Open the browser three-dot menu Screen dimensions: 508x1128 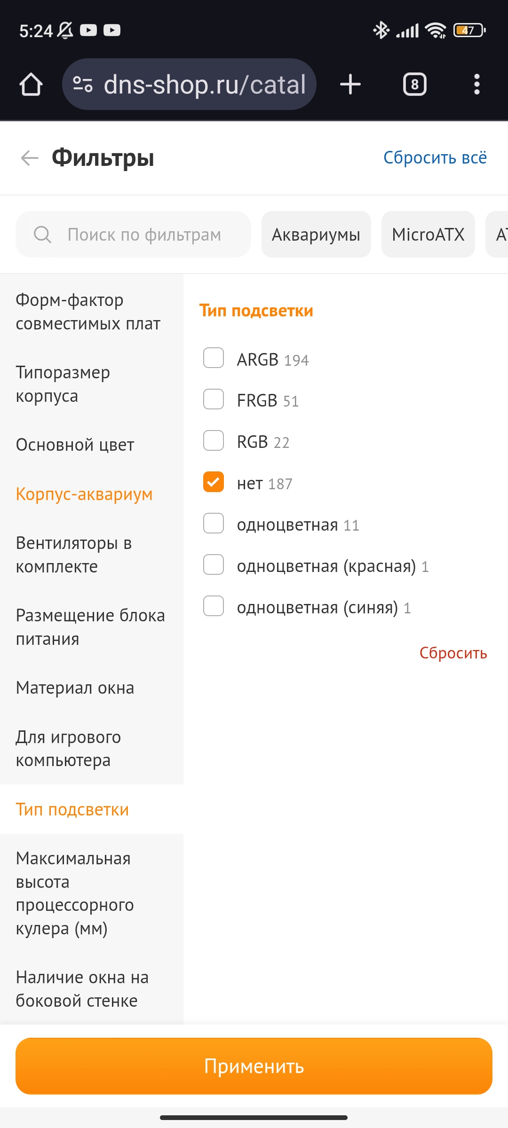pyautogui.click(x=476, y=85)
